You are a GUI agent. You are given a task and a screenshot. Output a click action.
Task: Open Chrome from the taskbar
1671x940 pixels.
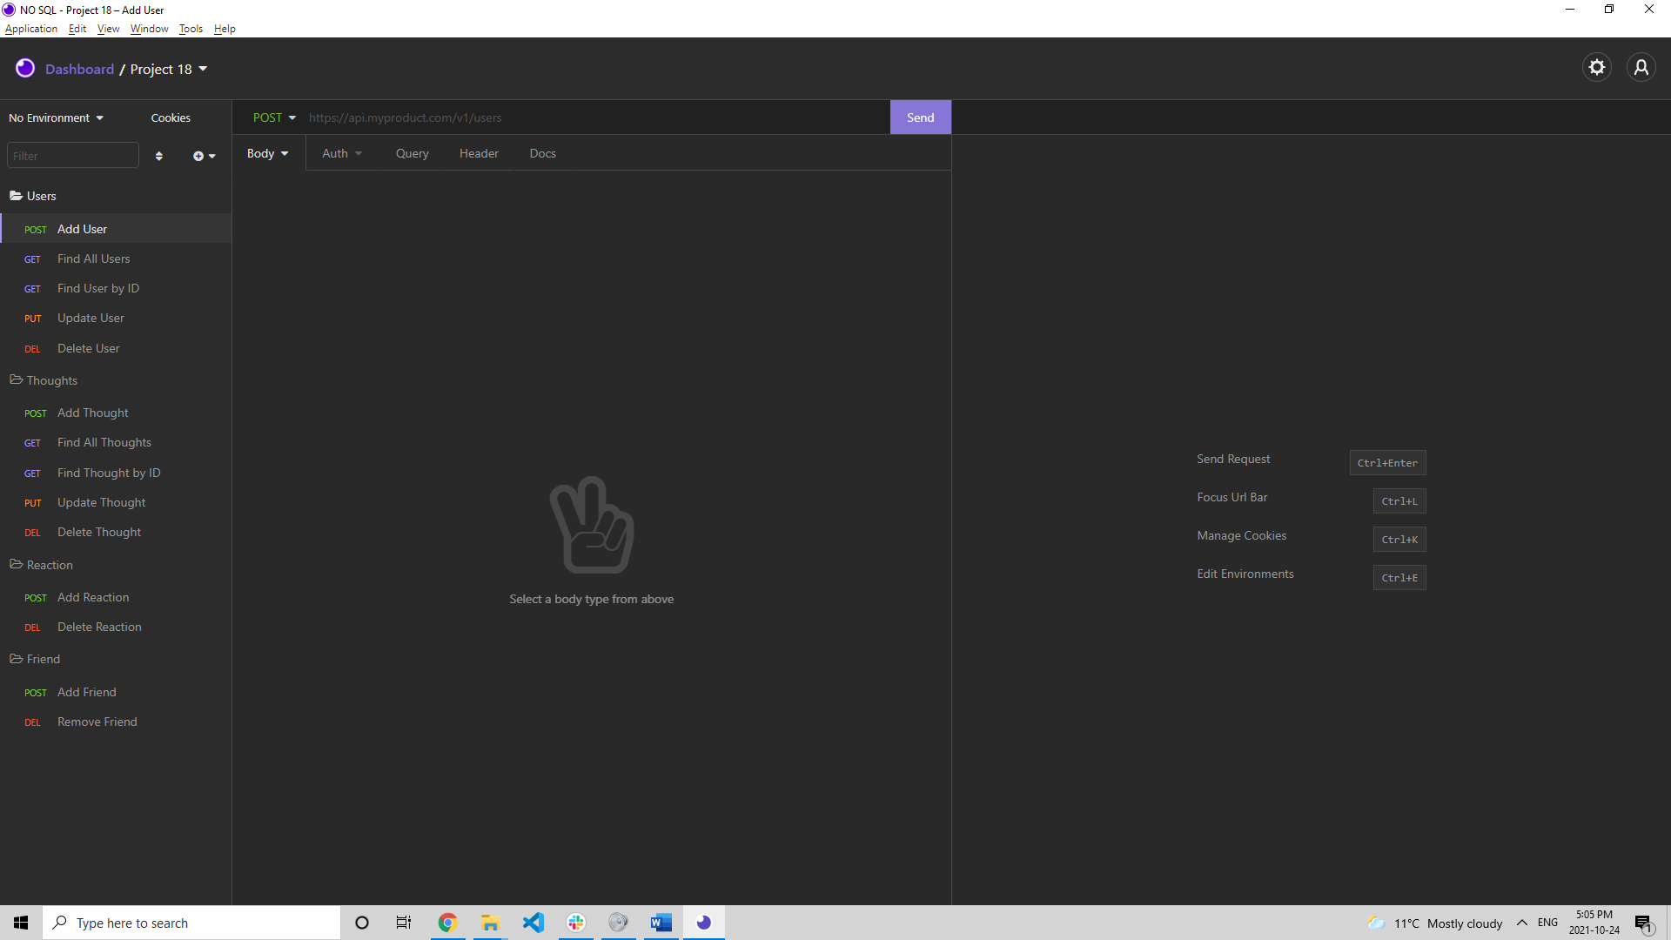[447, 923]
